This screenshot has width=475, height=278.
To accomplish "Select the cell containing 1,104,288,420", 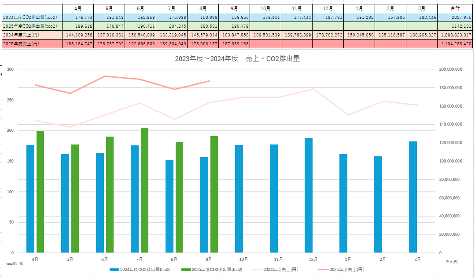I will click(x=456, y=43).
